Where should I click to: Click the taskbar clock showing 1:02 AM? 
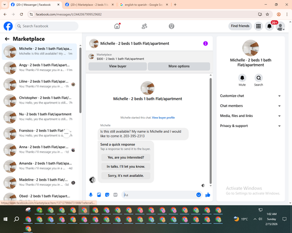272,219
